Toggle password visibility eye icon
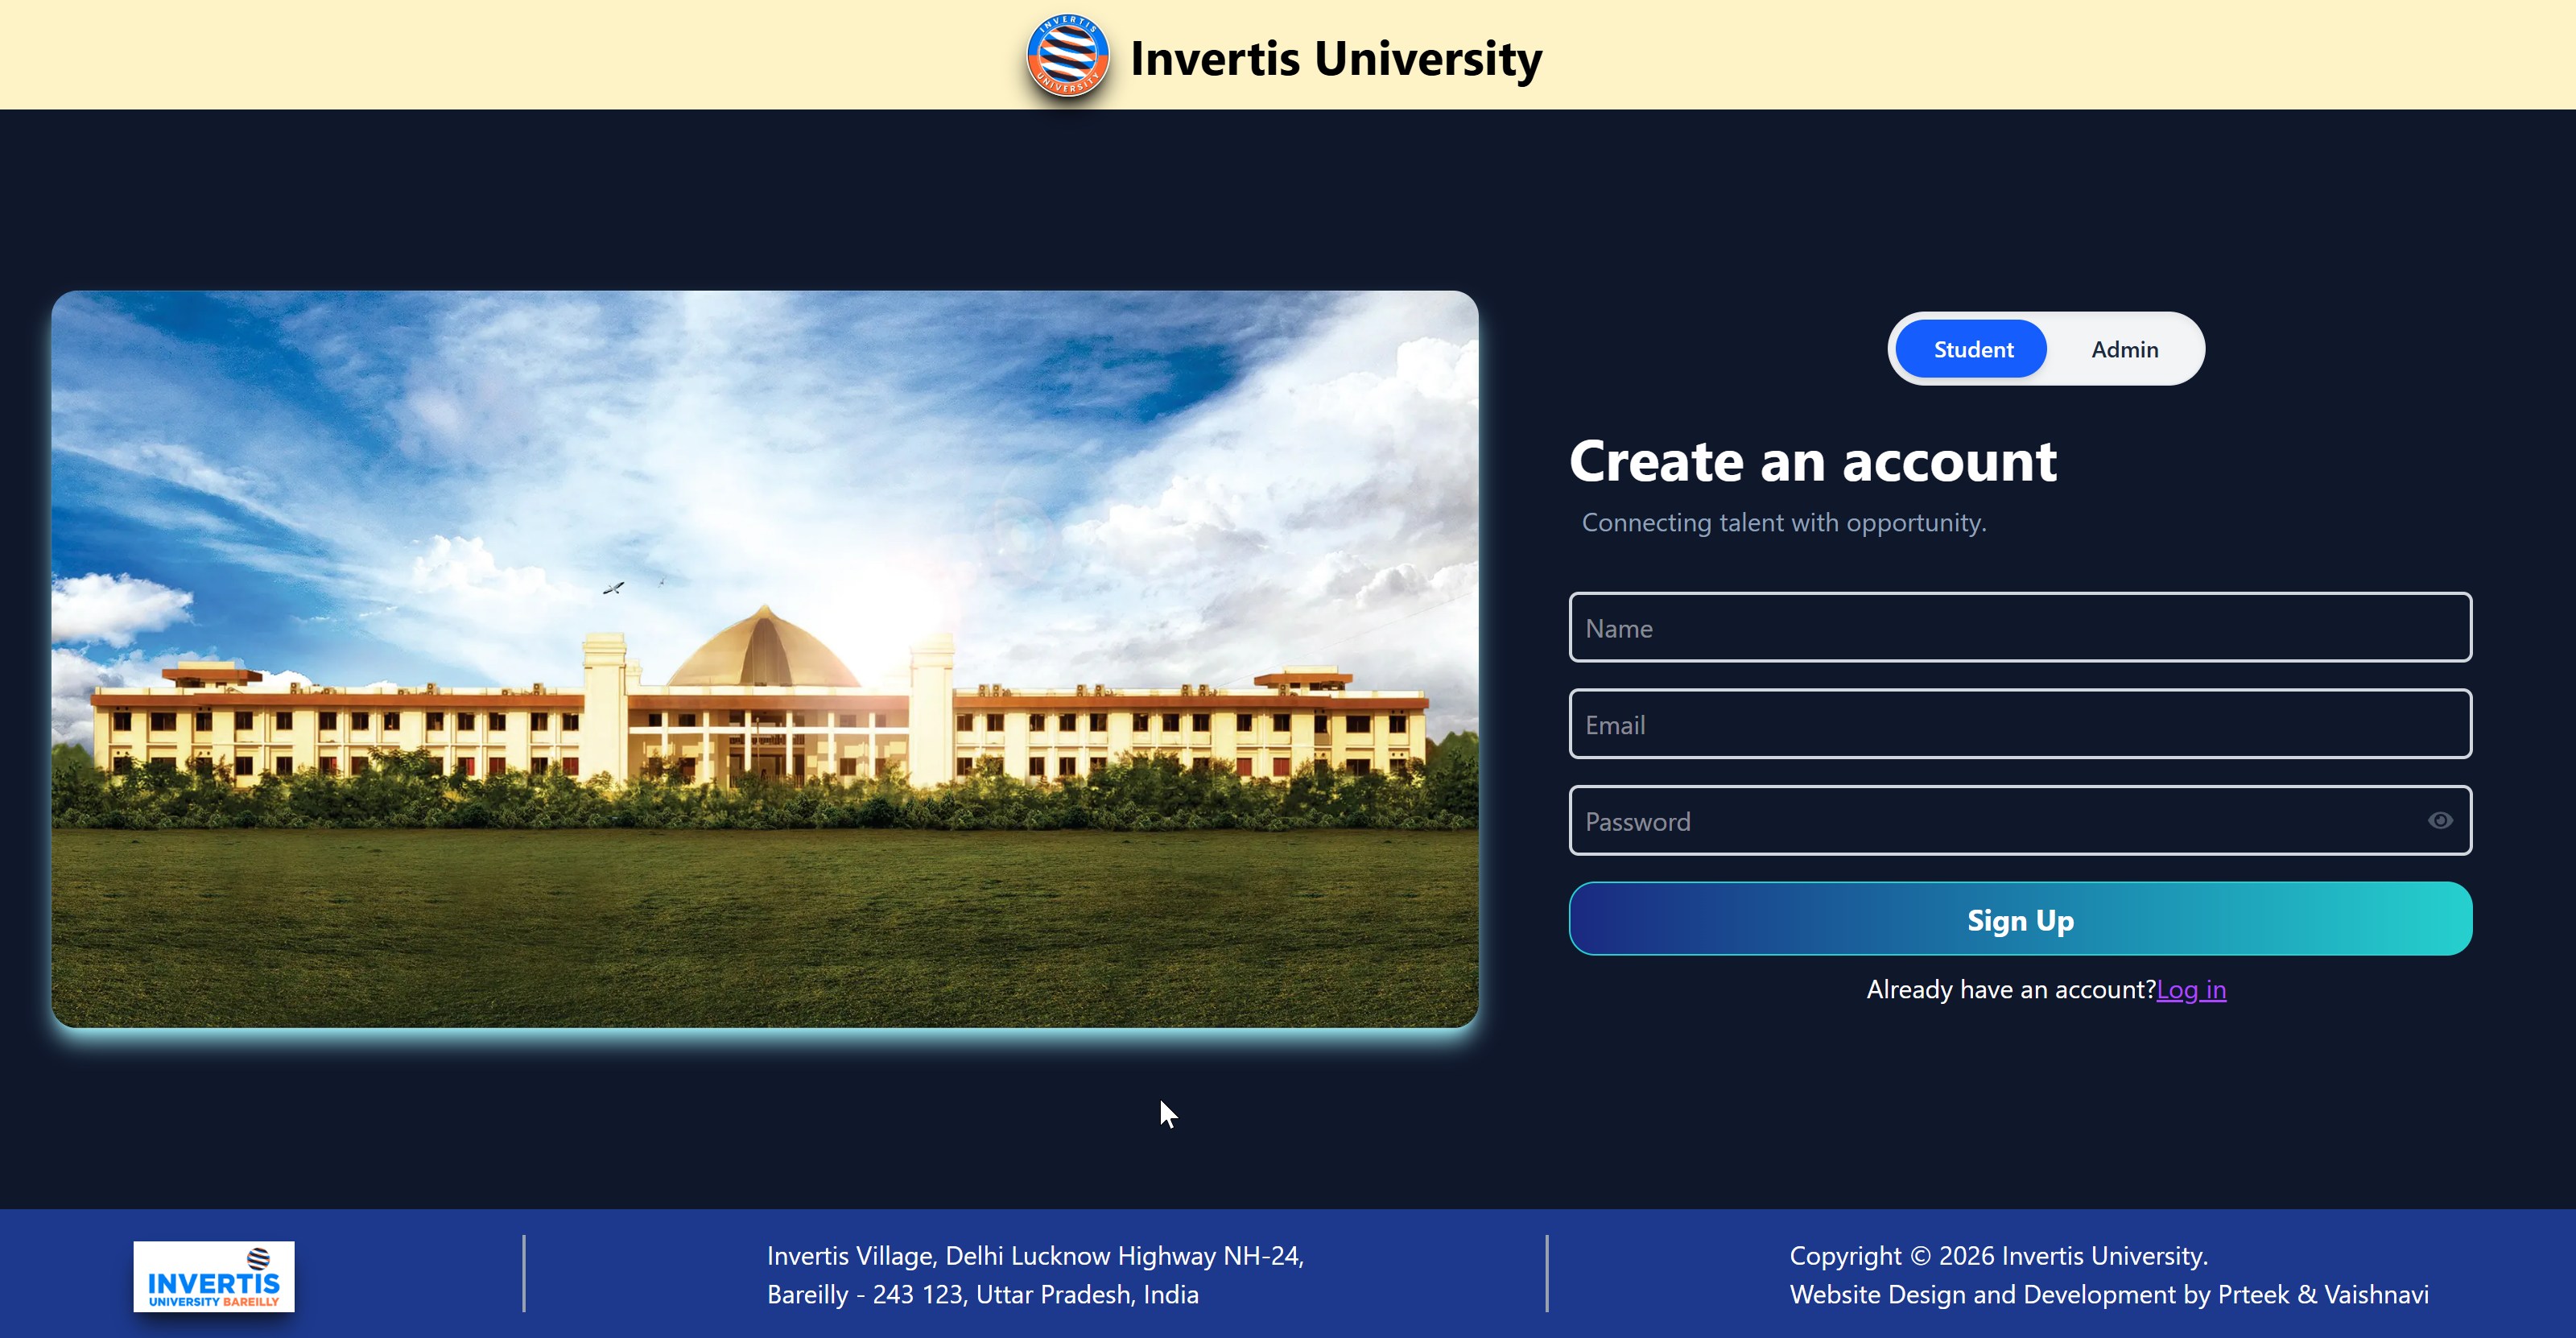 click(2439, 821)
